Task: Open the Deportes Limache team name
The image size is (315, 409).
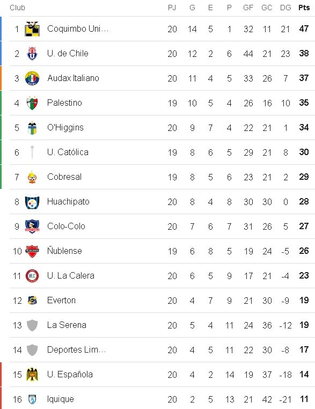Action: tap(76, 349)
